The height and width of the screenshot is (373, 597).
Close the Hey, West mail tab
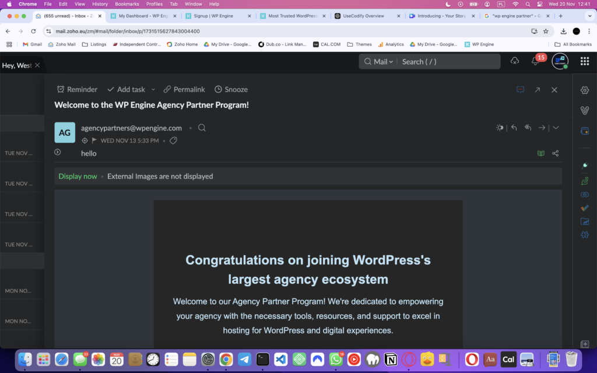pyautogui.click(x=37, y=65)
